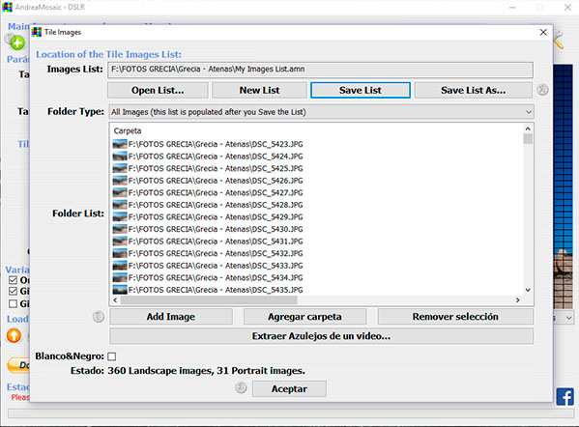The height and width of the screenshot is (427, 579).
Task: Select row DSC_5426.JPG
Action: tap(208, 181)
